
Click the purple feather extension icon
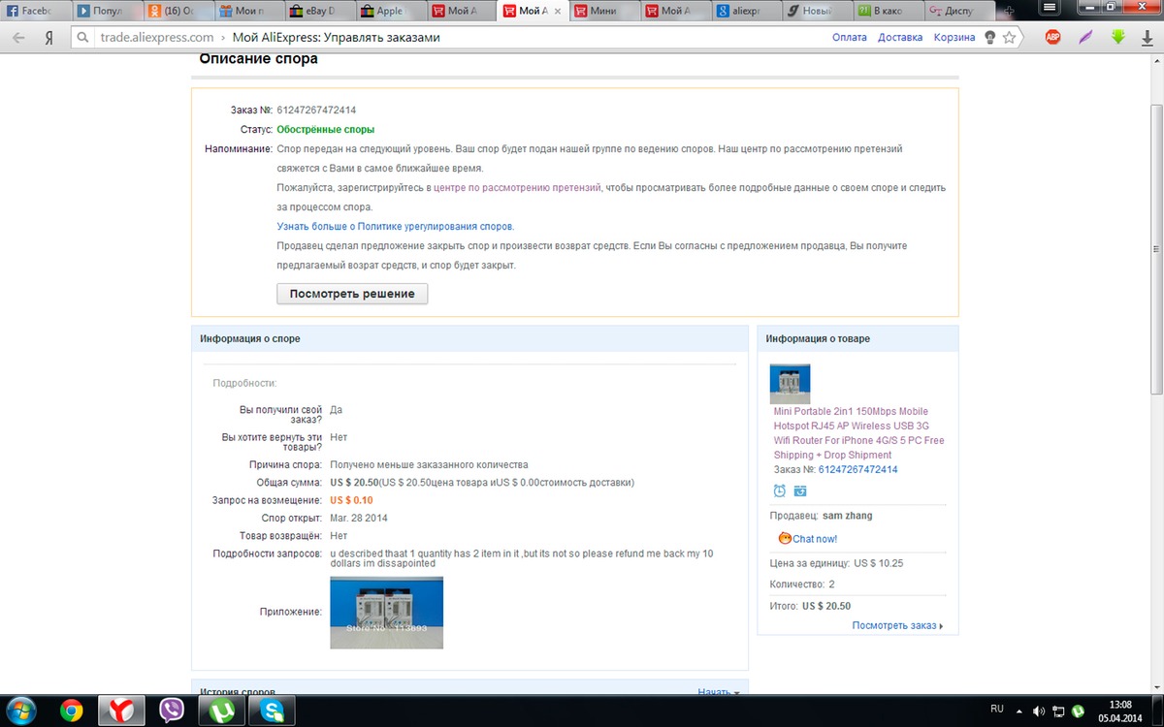tap(1085, 38)
